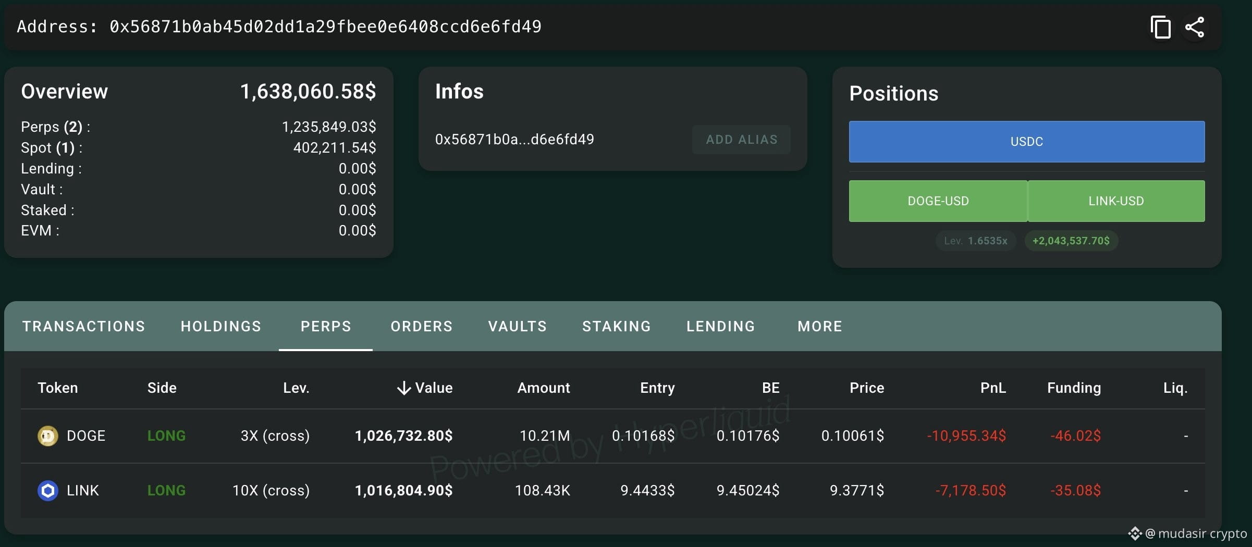Viewport: 1252px width, 547px height.
Task: Click the Lending : balance row in Overview
Action: (x=199, y=169)
